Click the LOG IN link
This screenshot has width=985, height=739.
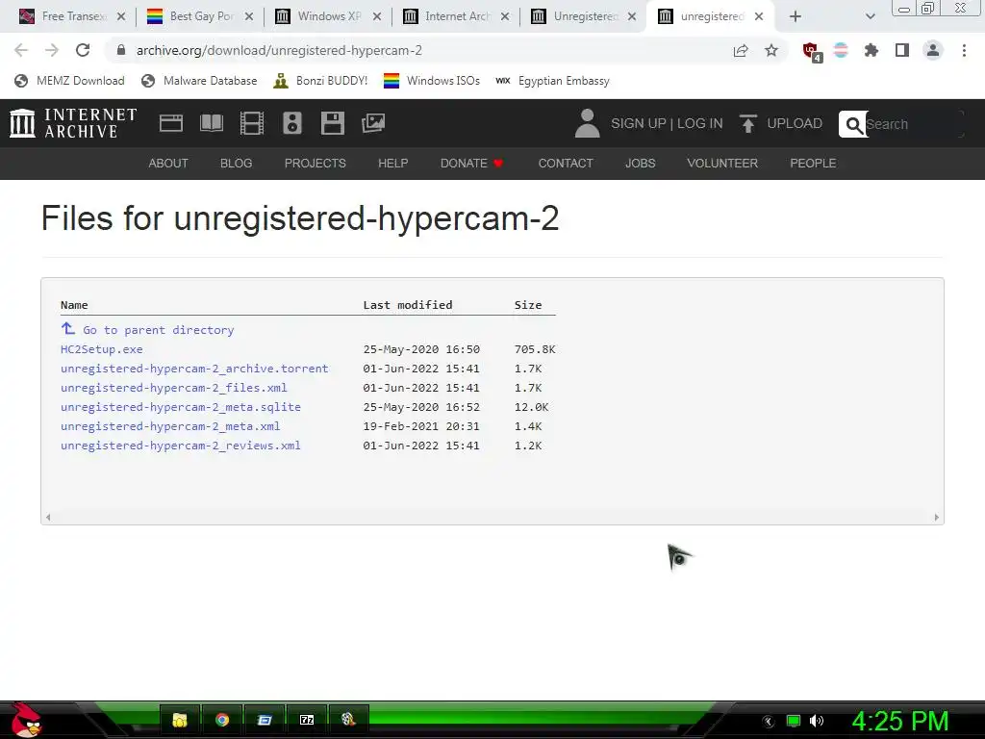[x=700, y=123]
